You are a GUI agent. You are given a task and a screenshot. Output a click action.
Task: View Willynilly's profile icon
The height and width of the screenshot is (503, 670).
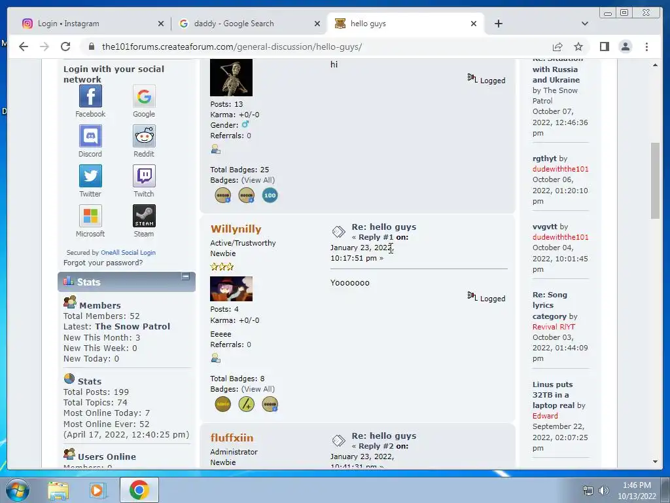click(216, 358)
